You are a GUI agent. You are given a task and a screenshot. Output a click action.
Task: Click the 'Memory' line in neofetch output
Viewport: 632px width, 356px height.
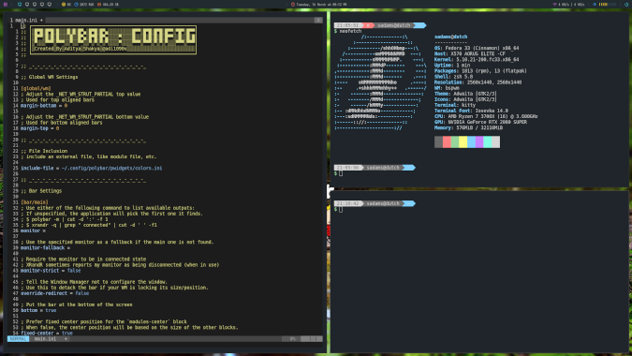(x=468, y=127)
